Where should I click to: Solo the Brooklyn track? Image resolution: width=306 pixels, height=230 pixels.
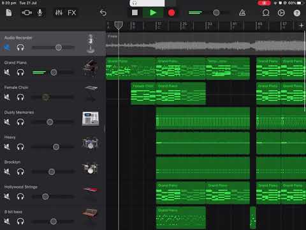click(20, 172)
